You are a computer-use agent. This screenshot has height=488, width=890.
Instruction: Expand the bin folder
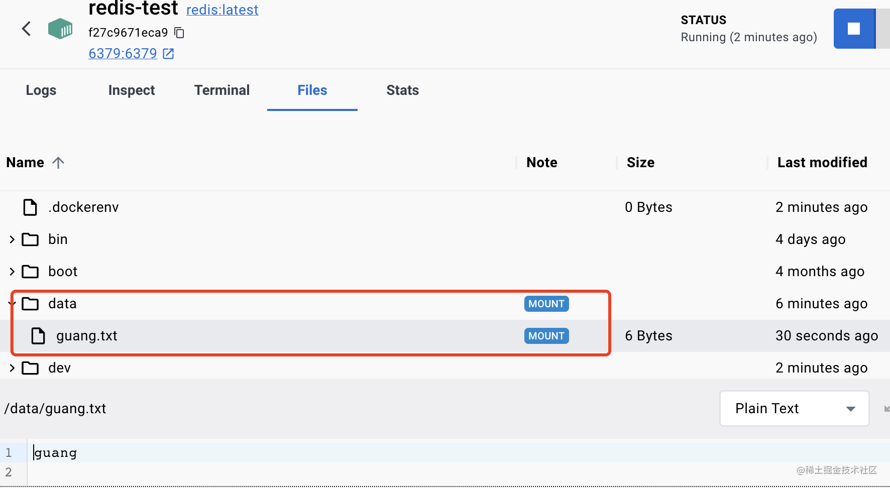click(12, 239)
